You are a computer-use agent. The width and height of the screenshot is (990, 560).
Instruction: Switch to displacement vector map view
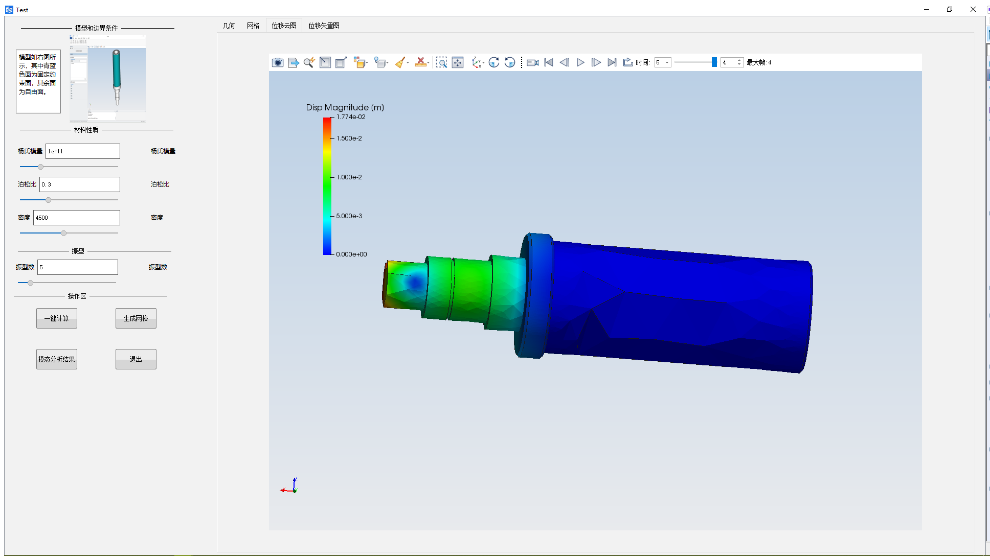pyautogui.click(x=323, y=25)
